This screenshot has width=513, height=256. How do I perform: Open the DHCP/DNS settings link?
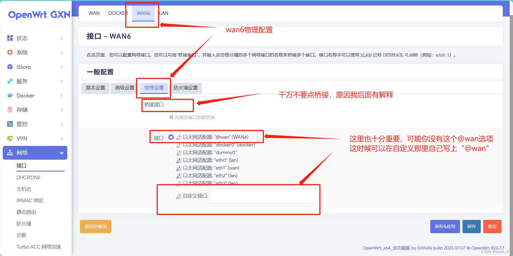pyautogui.click(x=28, y=177)
